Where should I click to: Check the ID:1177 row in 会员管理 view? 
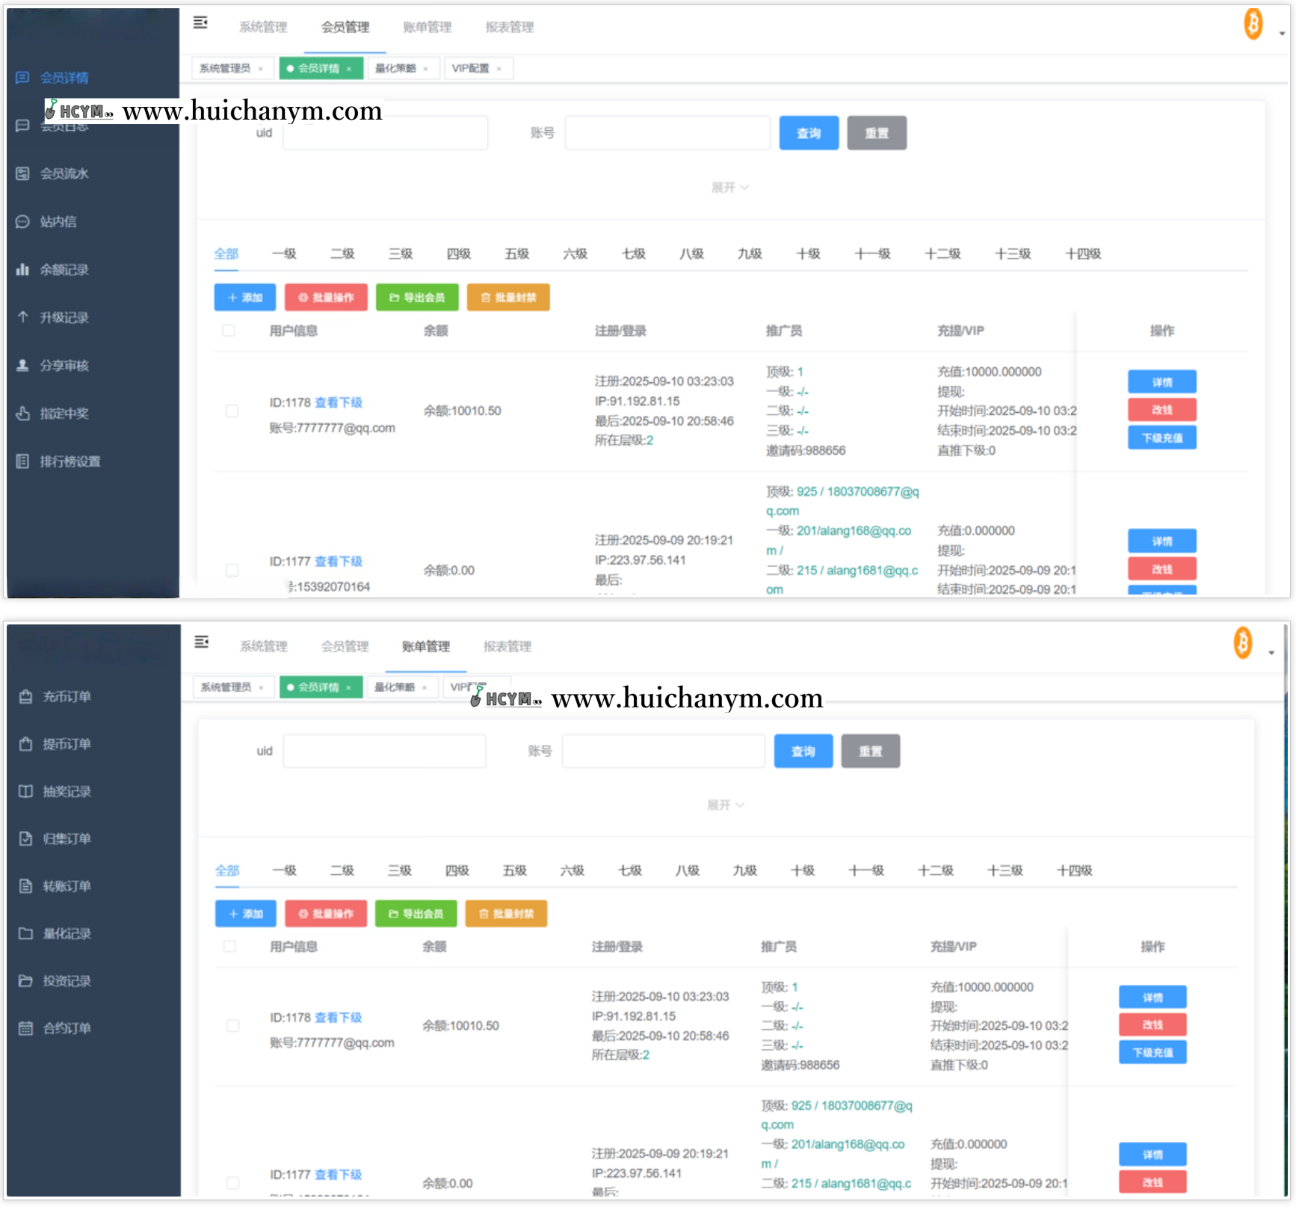[232, 570]
